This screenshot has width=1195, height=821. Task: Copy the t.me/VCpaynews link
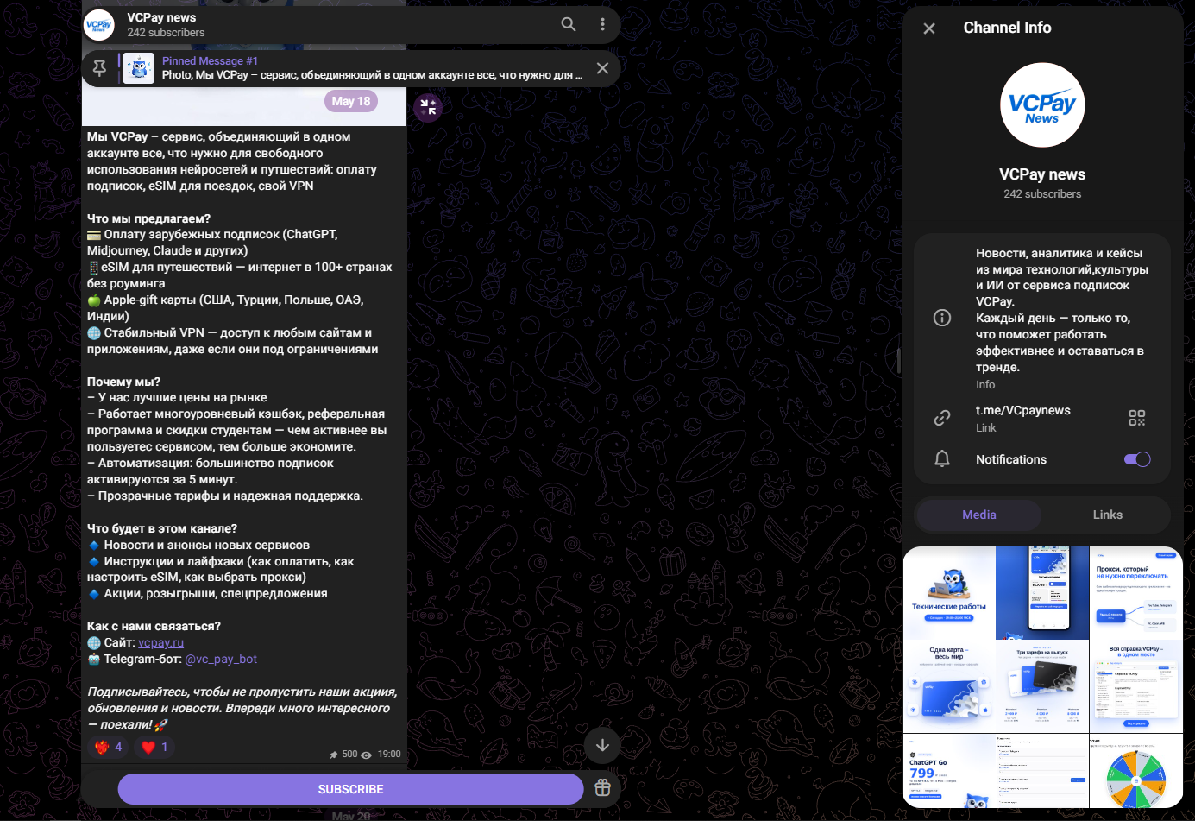(x=1023, y=410)
